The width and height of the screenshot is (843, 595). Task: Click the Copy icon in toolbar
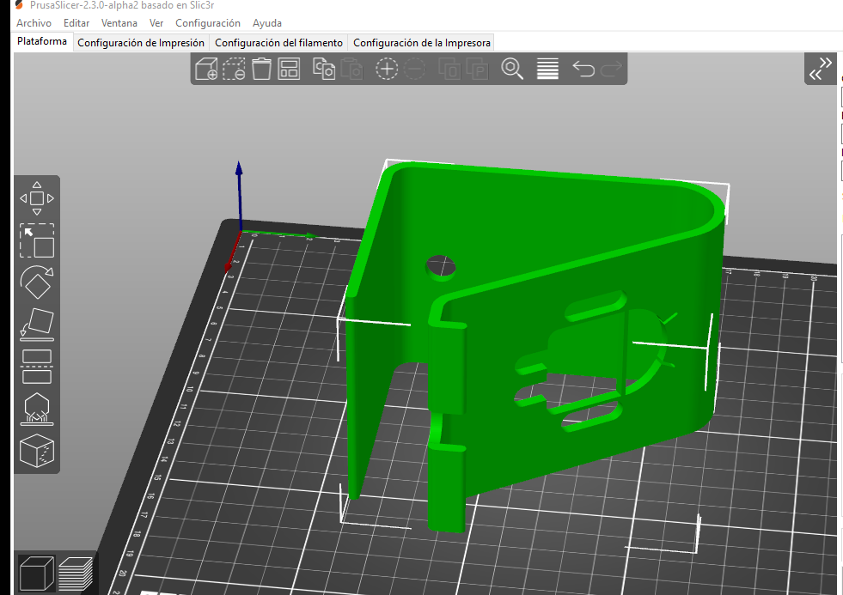324,69
